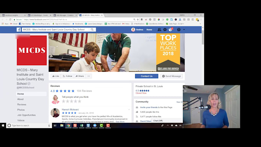Bookmark the page with the star icon
The height and width of the screenshot is (147, 261).
point(138,20)
